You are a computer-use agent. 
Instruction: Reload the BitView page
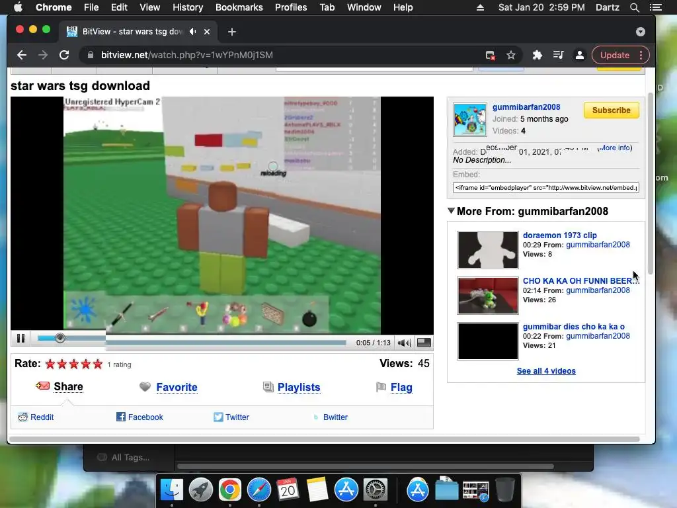tap(64, 56)
